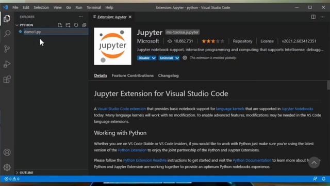Screen dimensions: 330x186
Task: Open the Disable dropdown arrow
Action: [154, 58]
